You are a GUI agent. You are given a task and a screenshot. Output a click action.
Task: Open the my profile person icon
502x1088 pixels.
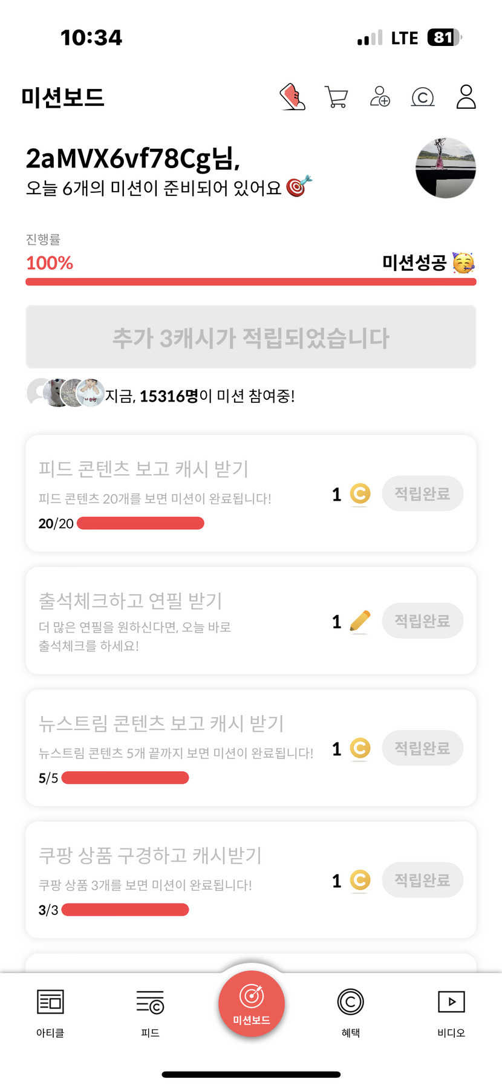466,97
